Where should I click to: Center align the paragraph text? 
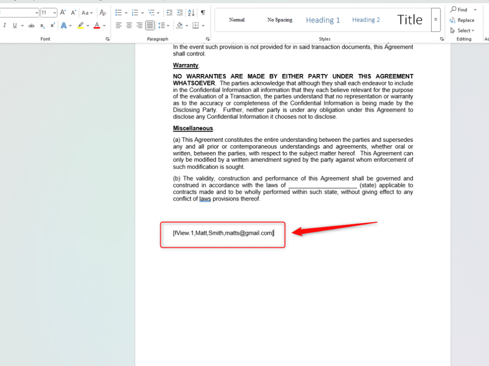click(129, 25)
